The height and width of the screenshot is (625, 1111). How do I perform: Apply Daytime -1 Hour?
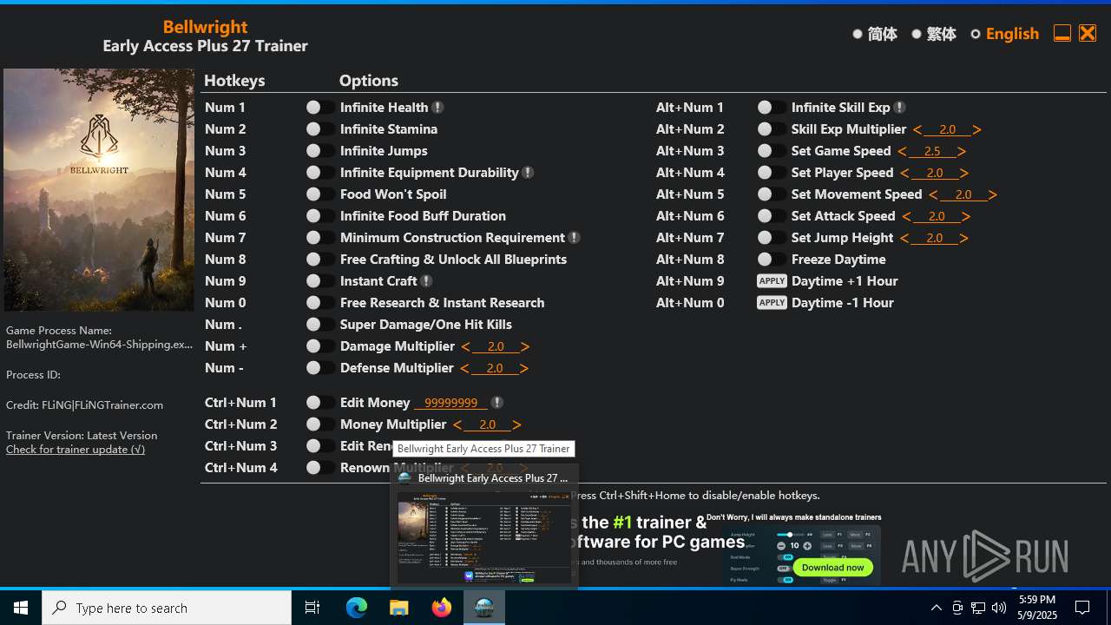[x=772, y=303]
